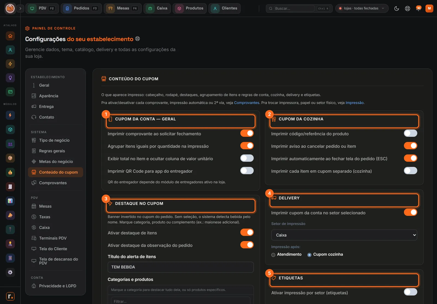Click the r. logo at sidebar bottom

pyautogui.click(x=10, y=296)
